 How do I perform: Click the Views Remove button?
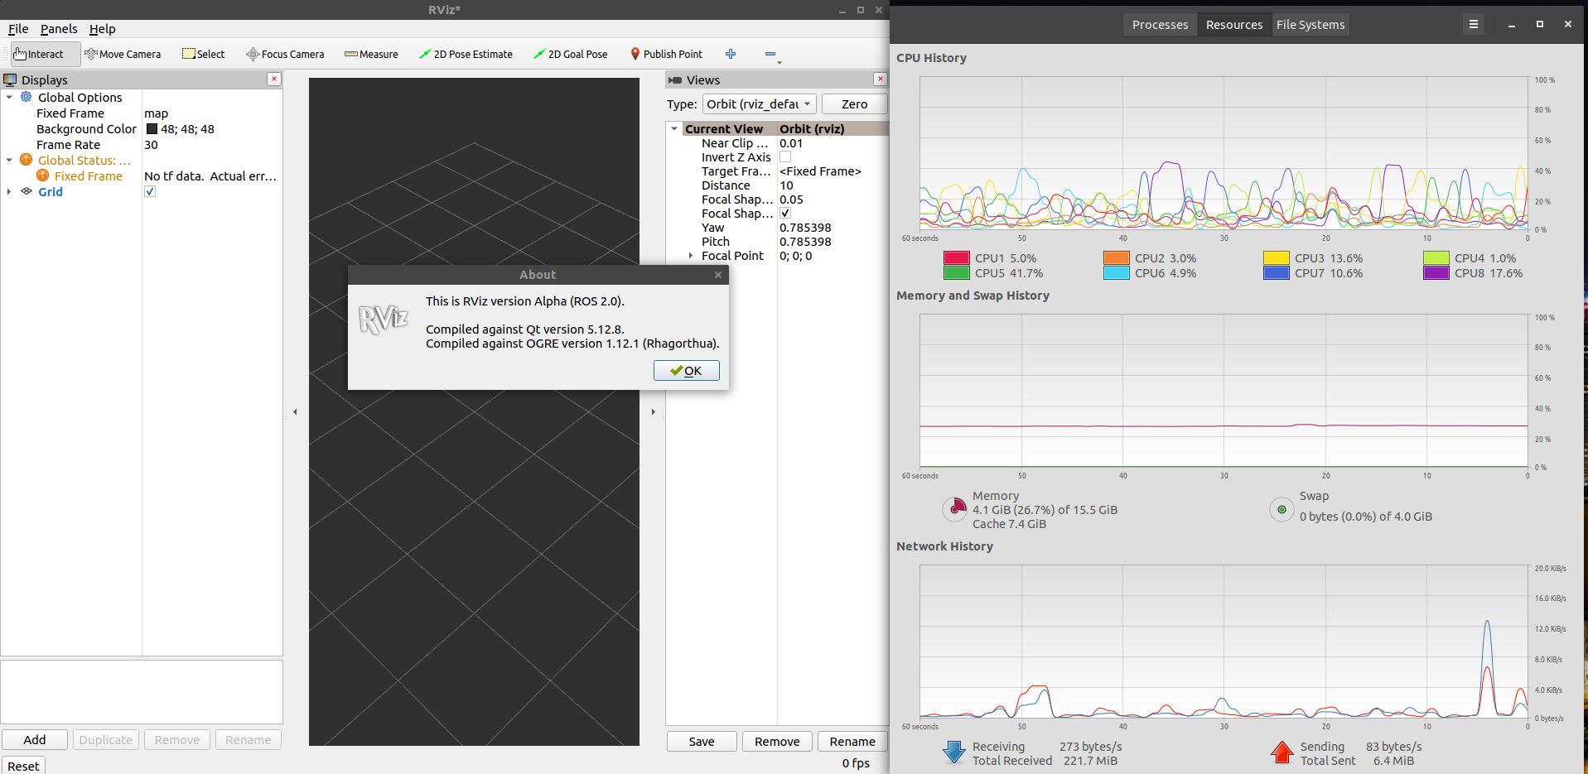[777, 741]
